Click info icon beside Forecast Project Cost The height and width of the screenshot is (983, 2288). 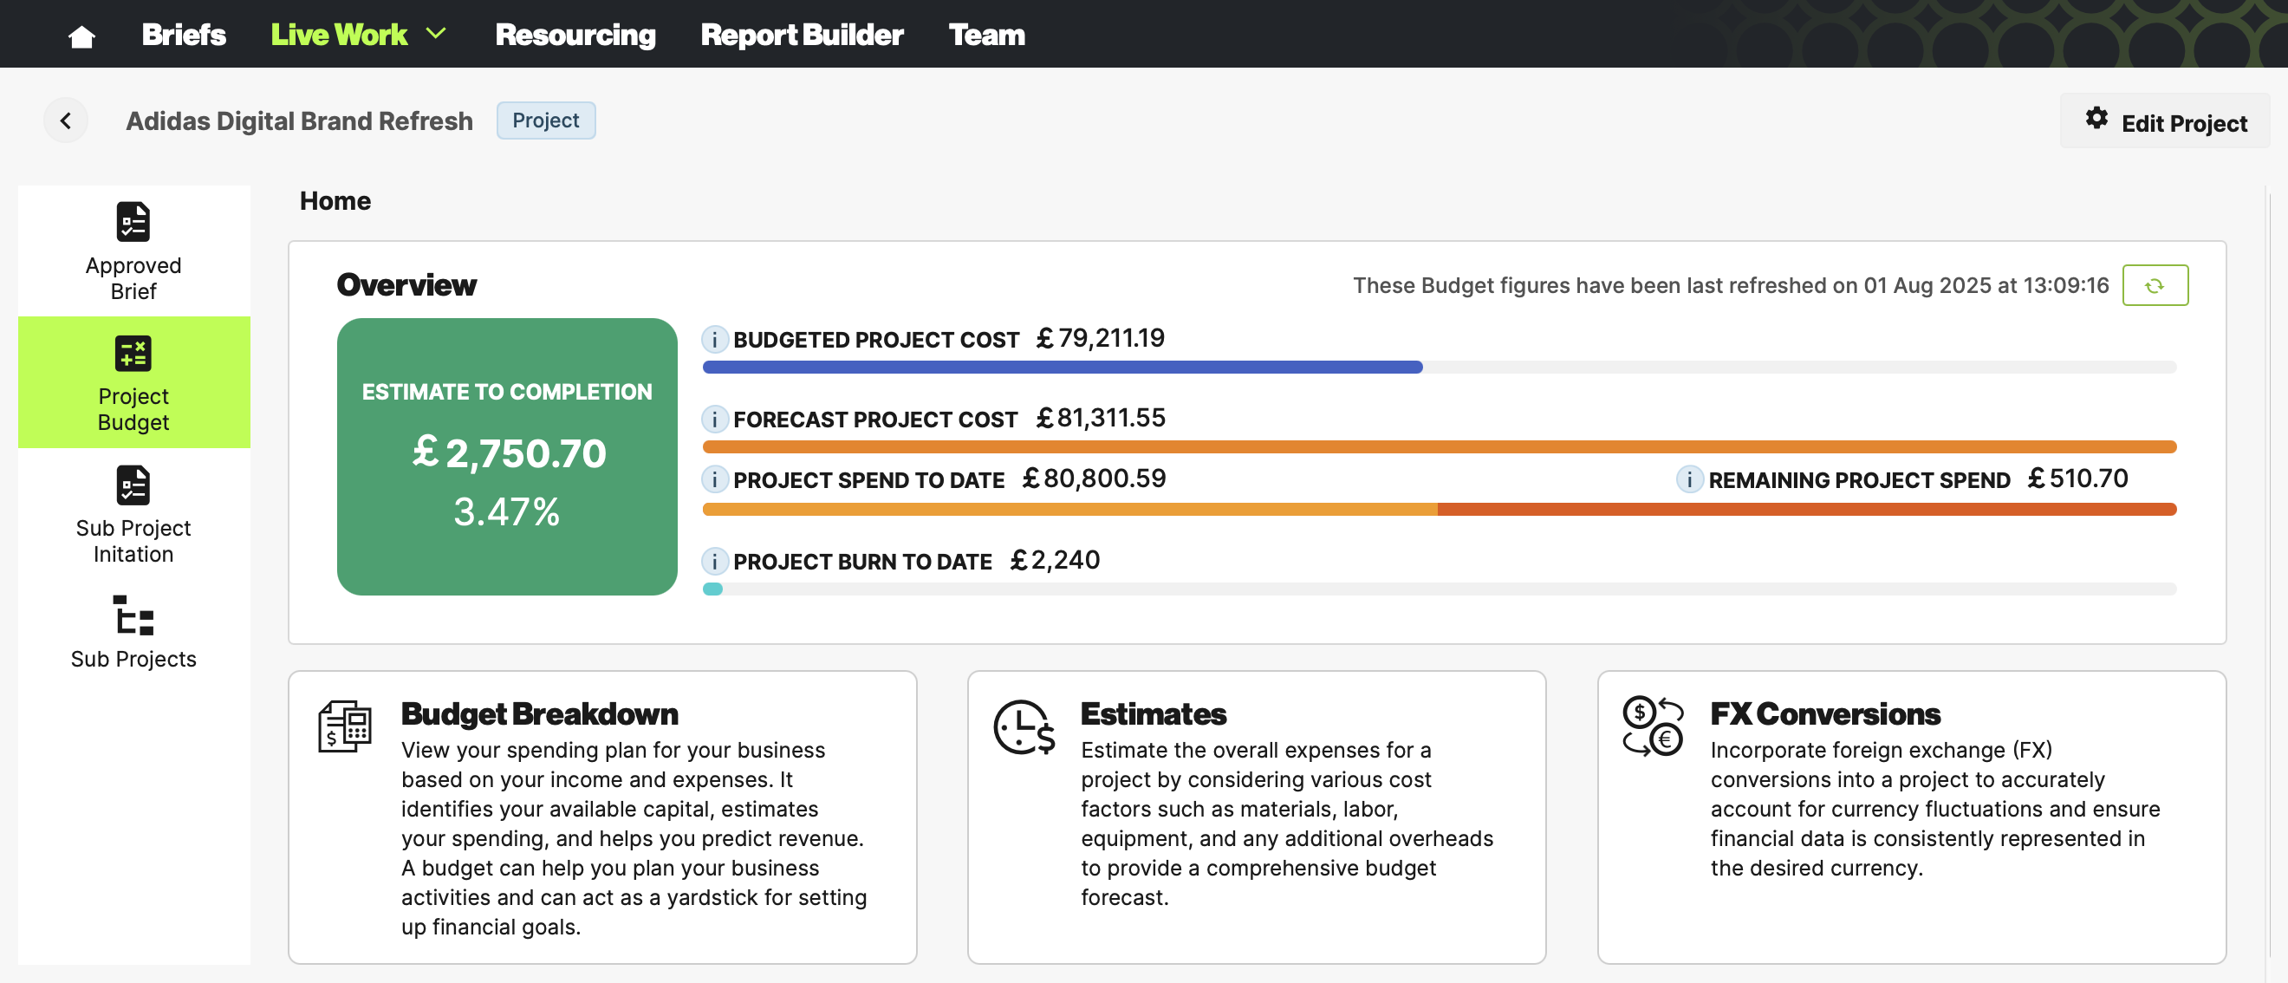[714, 420]
